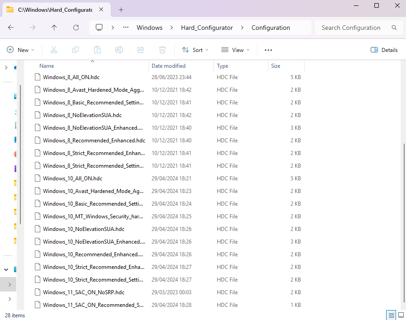Click Hard_Configurator in the address breadcrumb
Screen dimensions: 406x320
pos(207,28)
